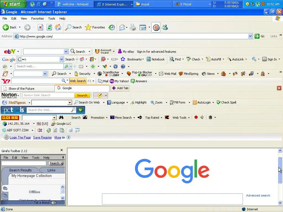This screenshot has height=212, width=283.
Task: Switch to welcome - Notepad taskbar button
Action: point(74,4)
